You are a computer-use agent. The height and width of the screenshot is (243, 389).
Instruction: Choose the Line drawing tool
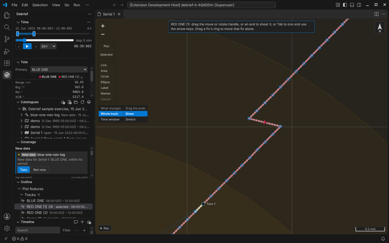[107, 65]
